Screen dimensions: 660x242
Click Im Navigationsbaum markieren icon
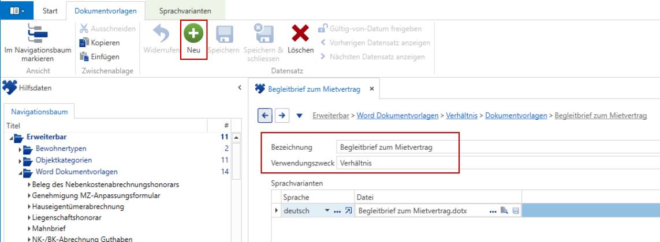coord(38,33)
